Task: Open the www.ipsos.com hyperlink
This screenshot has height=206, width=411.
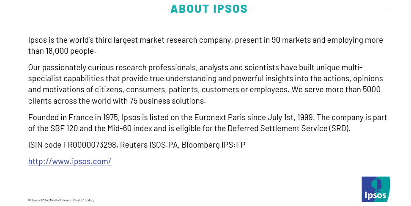Action: point(70,161)
